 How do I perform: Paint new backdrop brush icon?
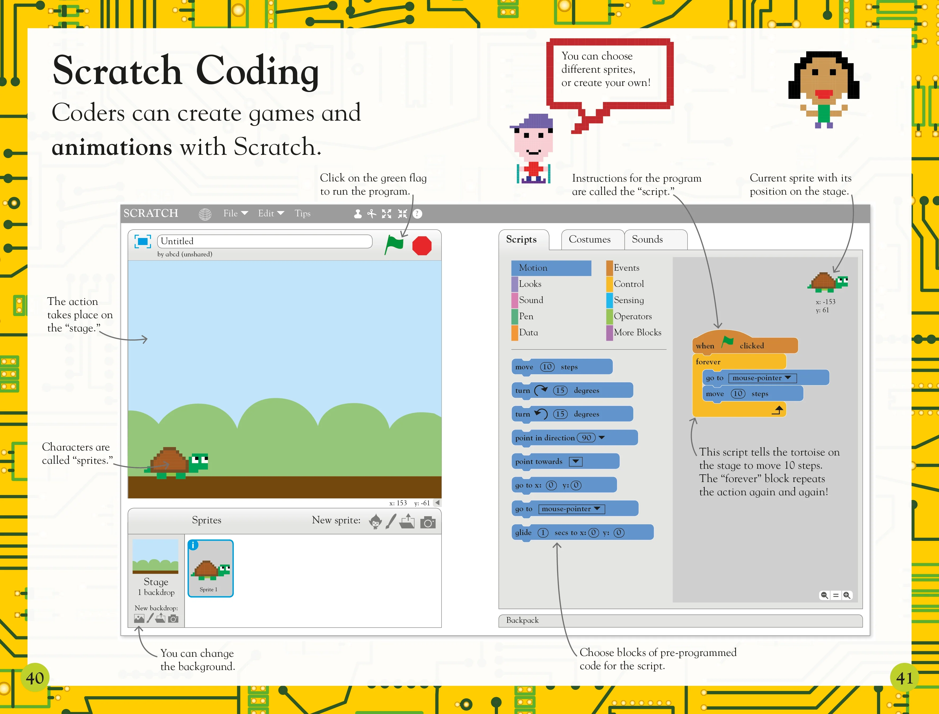pyautogui.click(x=150, y=618)
